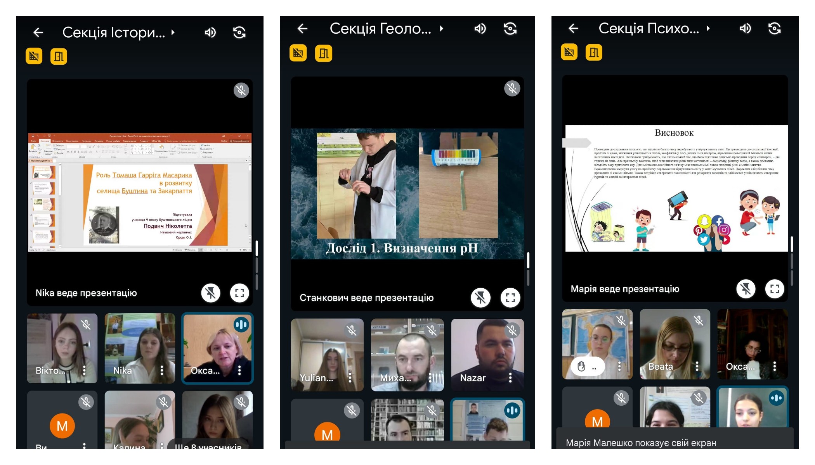
Task: Click raised hand indicator on participant tile
Action: pos(588,366)
